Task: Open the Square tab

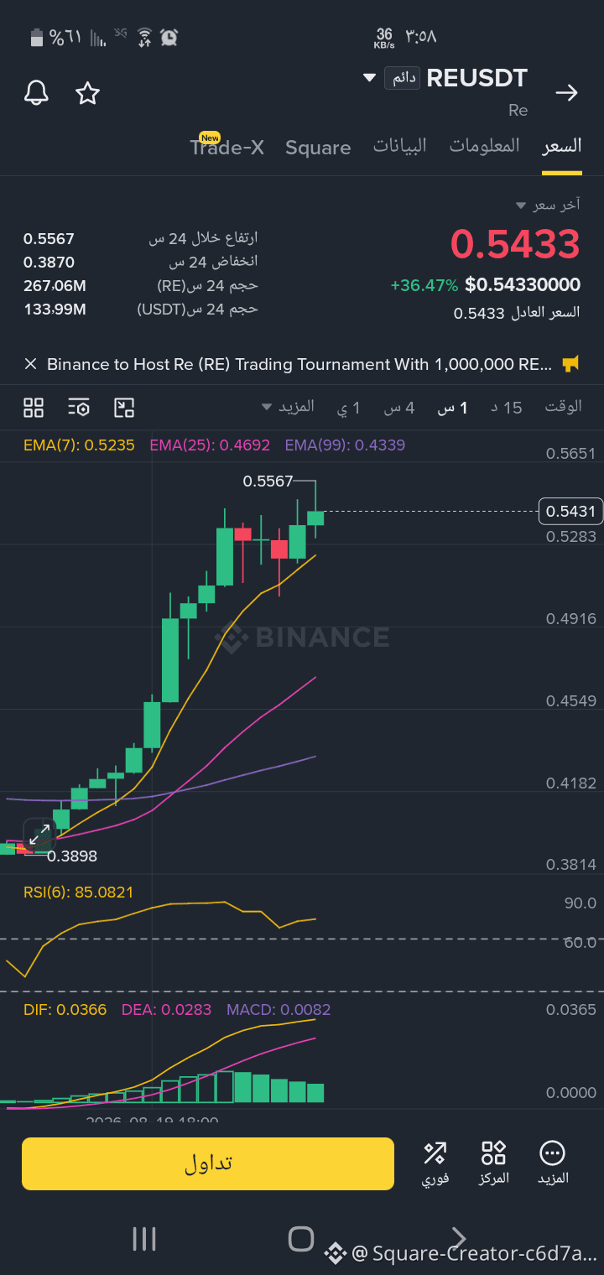Action: coord(318,148)
